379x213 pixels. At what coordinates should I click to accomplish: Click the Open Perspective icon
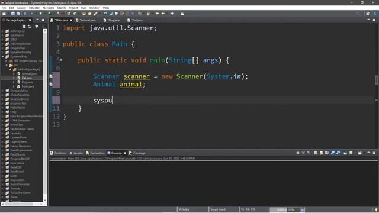pyautogui.click(x=368, y=14)
